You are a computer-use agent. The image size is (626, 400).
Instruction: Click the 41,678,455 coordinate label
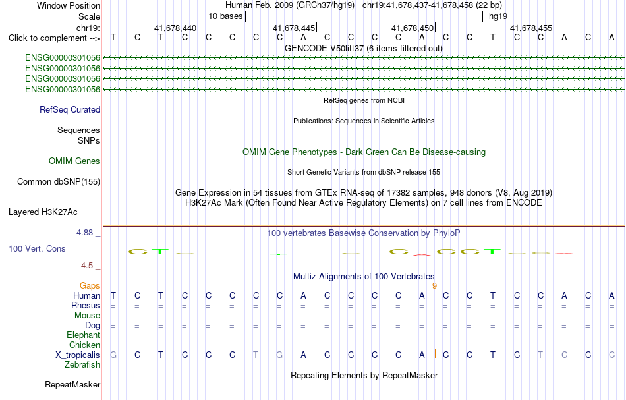pos(531,28)
